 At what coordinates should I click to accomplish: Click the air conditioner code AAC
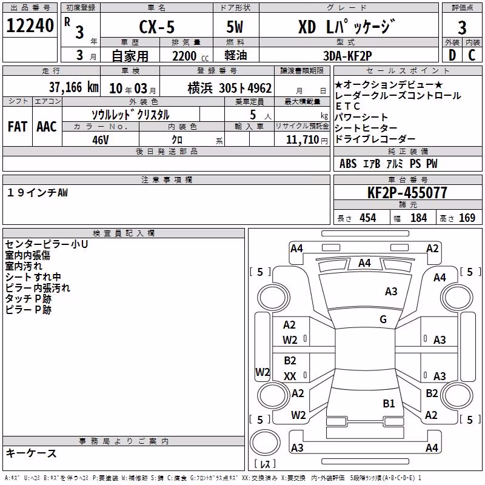(x=47, y=127)
